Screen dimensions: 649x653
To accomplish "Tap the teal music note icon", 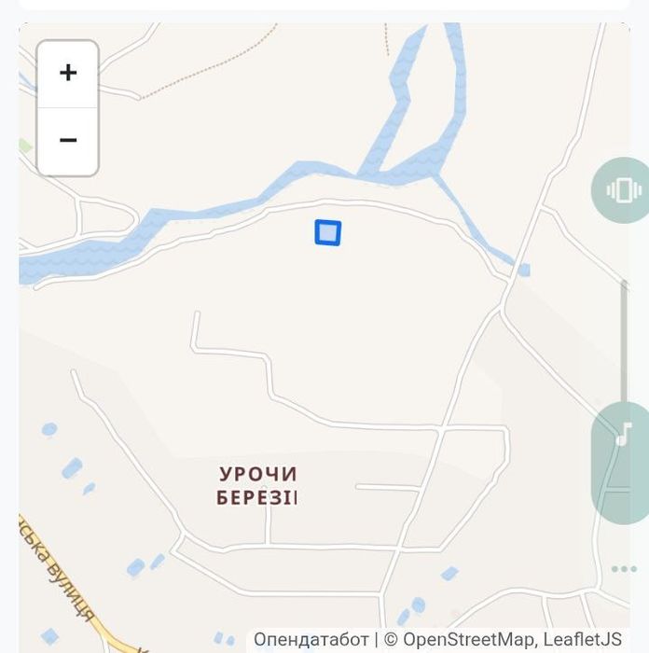I will click(x=623, y=434).
